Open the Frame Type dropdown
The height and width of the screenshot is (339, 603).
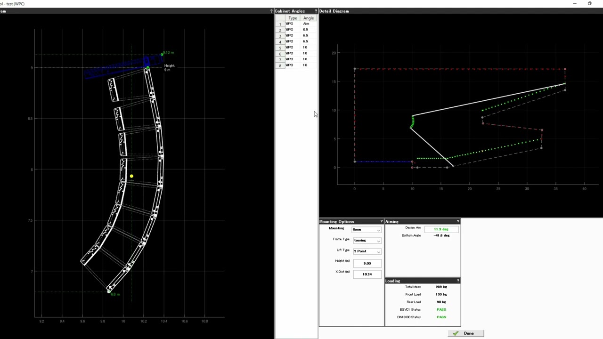point(367,241)
